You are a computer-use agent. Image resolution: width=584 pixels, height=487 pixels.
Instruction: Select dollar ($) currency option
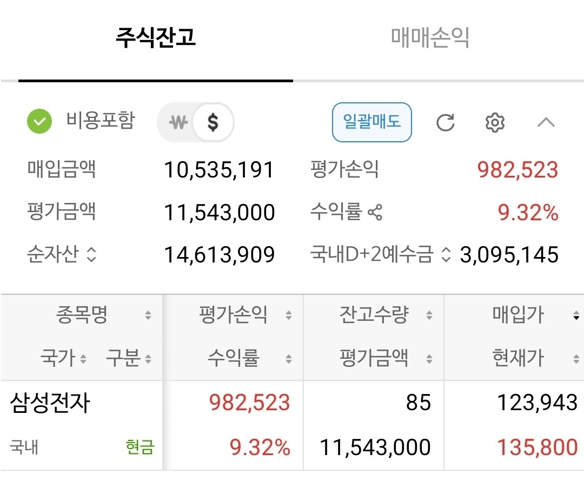click(x=213, y=123)
